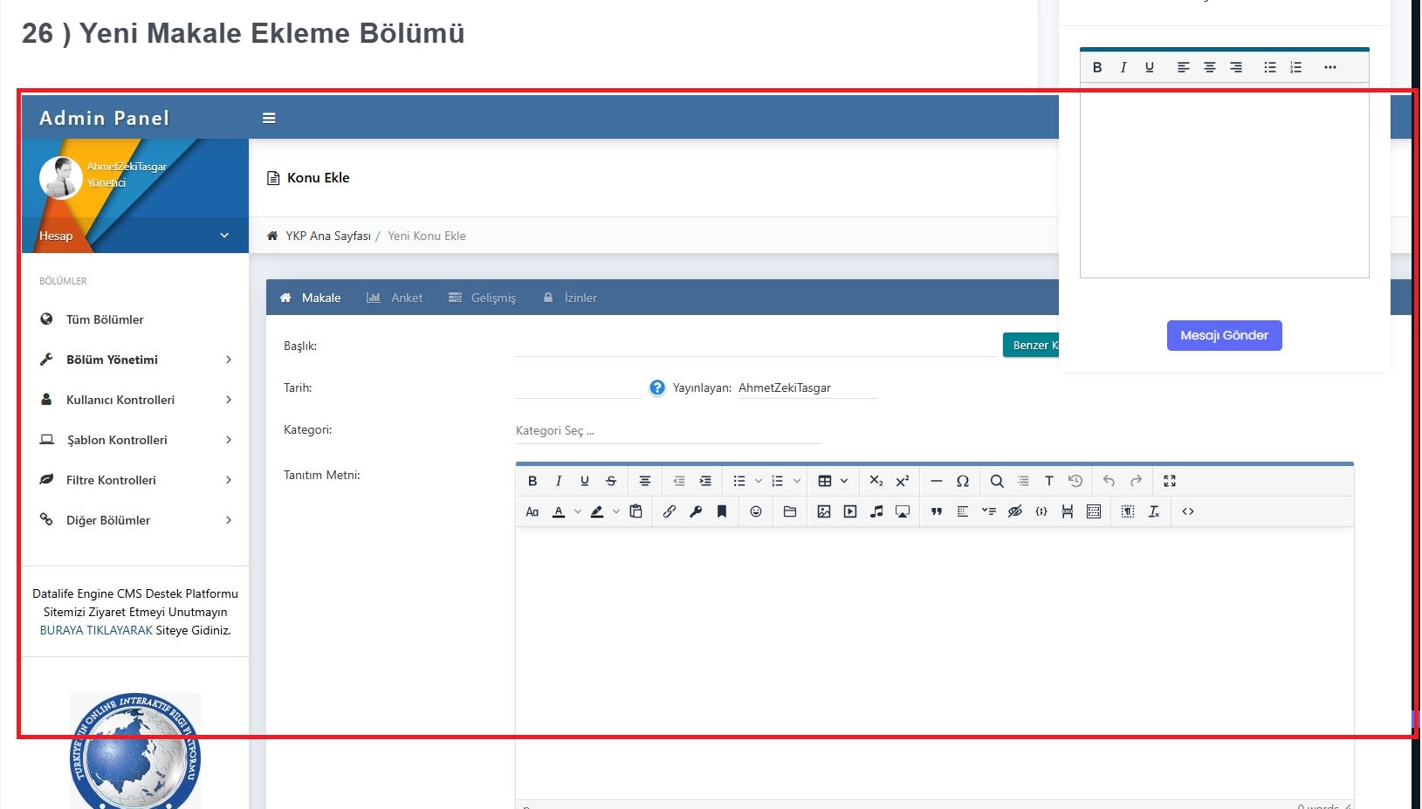The image size is (1422, 809).
Task: Click the blockquote quotation marks icon
Action: (937, 511)
